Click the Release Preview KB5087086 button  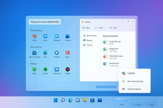[x=45, y=22]
